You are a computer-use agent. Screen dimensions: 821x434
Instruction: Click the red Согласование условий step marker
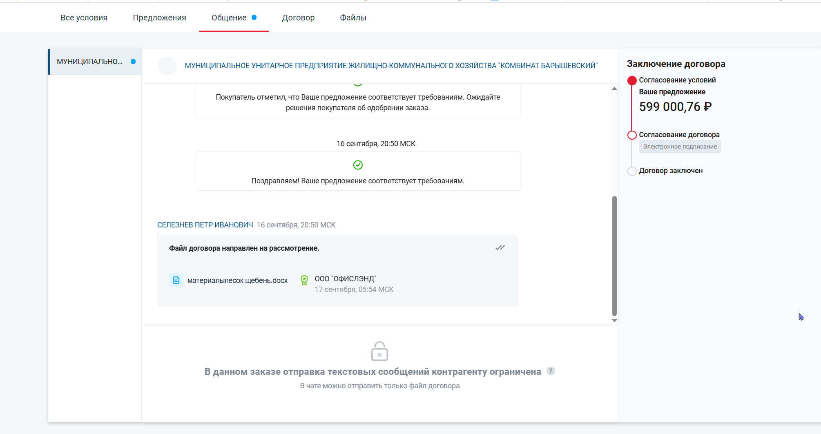point(632,80)
